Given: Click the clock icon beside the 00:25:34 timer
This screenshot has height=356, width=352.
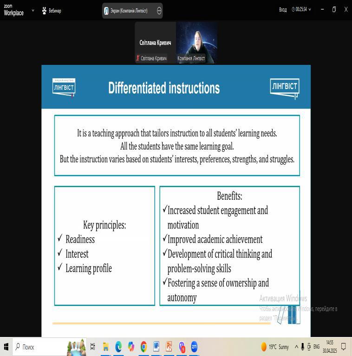Looking at the screenshot, I should pyautogui.click(x=293, y=9).
